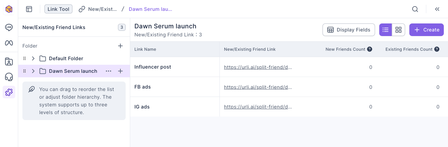
Task: Open the Meta sidebar icon
Action: (9, 43)
